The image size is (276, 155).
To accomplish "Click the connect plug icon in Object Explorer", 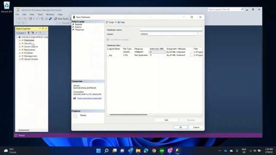I will 29,33.
